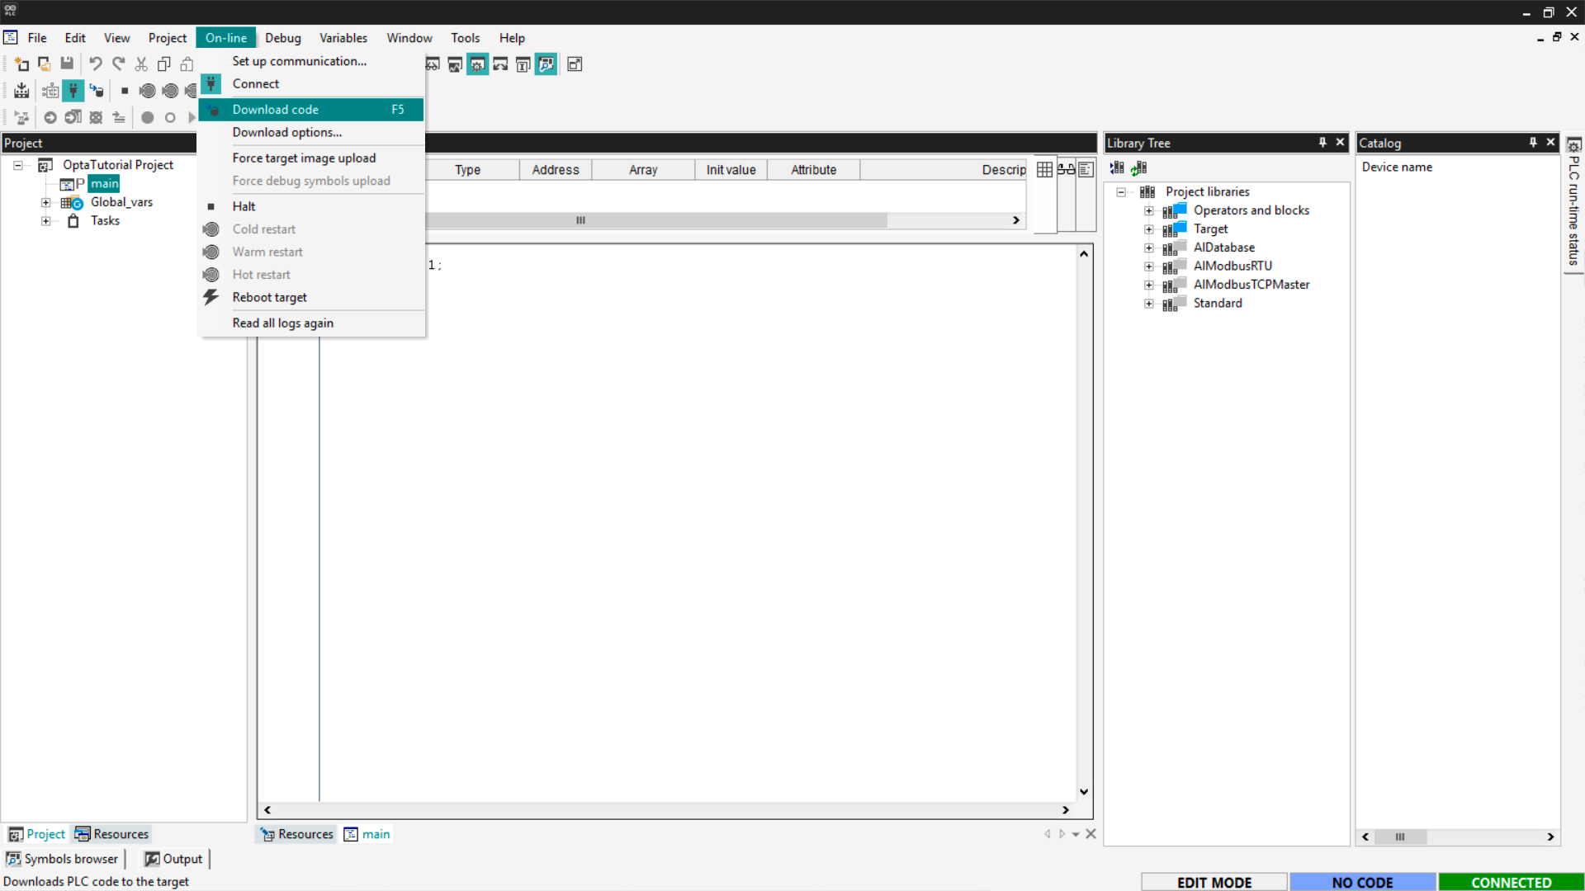1585x891 pixels.
Task: Click the full screen toolbar icon
Action: pyautogui.click(x=575, y=64)
